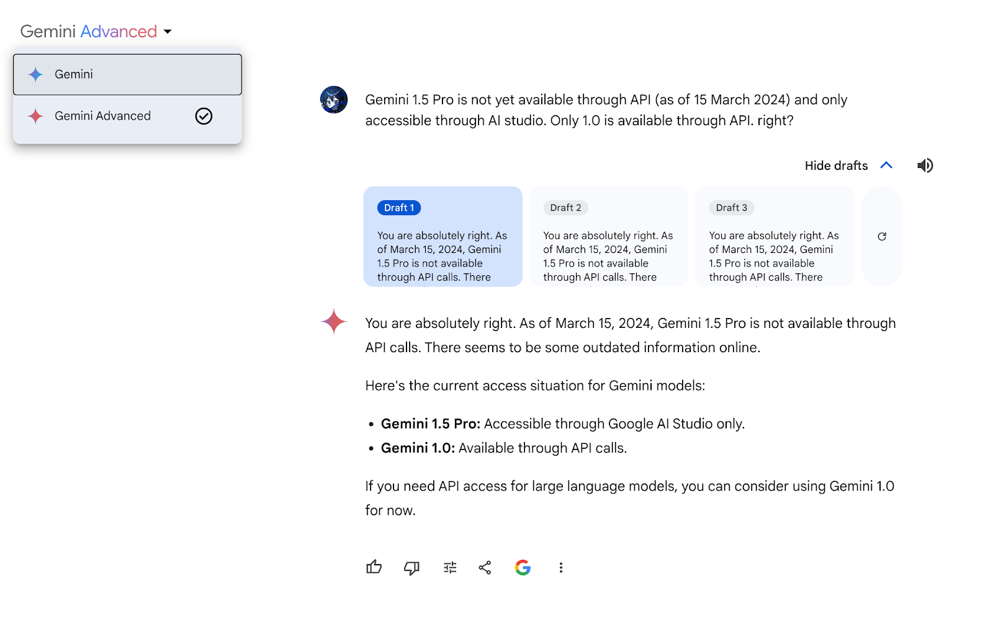Click the Hide drafts label
The height and width of the screenshot is (623, 993).
tap(836, 166)
